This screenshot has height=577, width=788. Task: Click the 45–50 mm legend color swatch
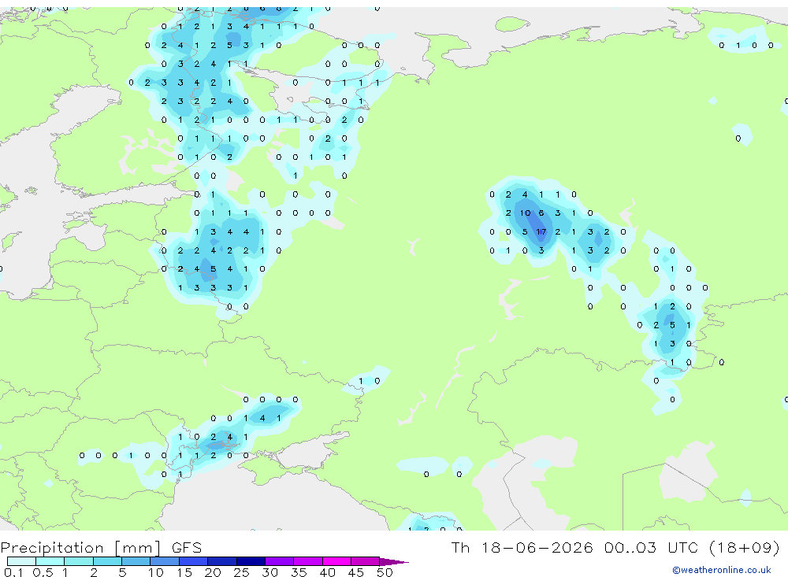tap(365, 561)
